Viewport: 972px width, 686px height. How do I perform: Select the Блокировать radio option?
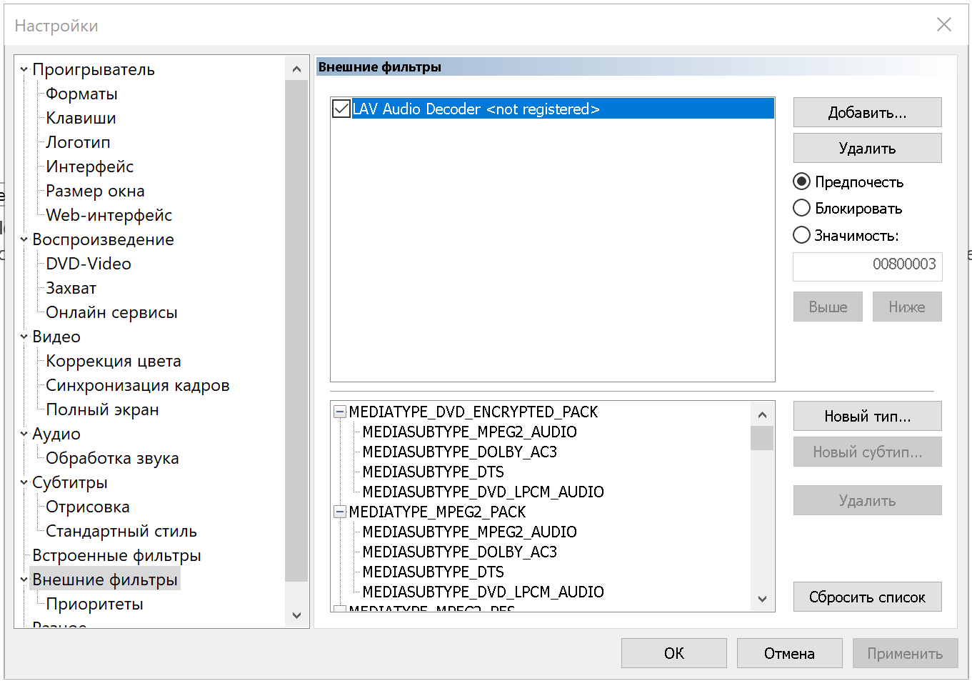click(802, 208)
